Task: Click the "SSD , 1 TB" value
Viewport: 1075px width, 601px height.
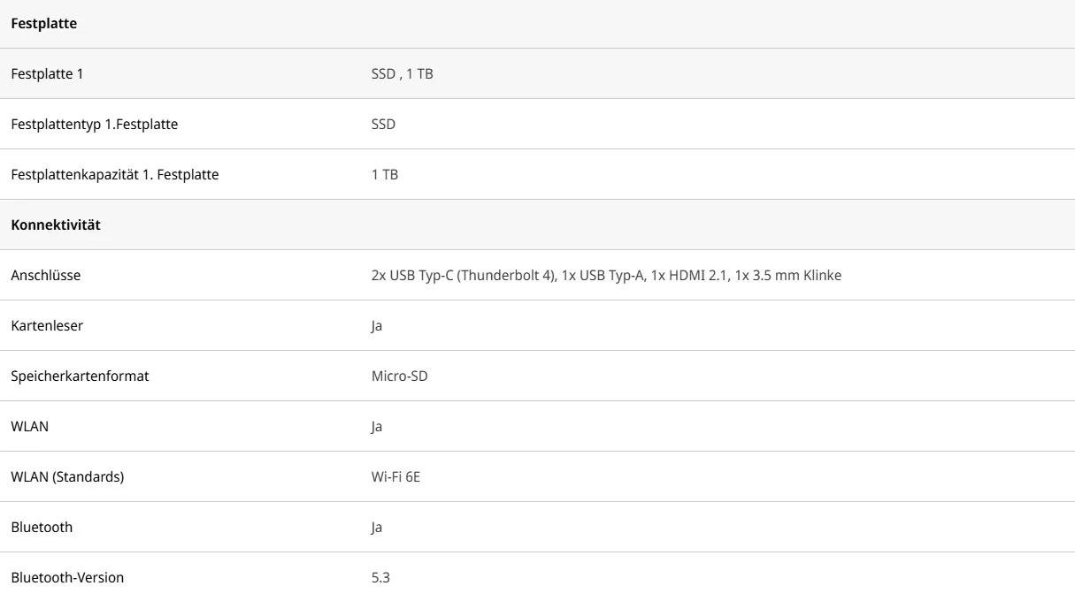Action: coord(402,74)
